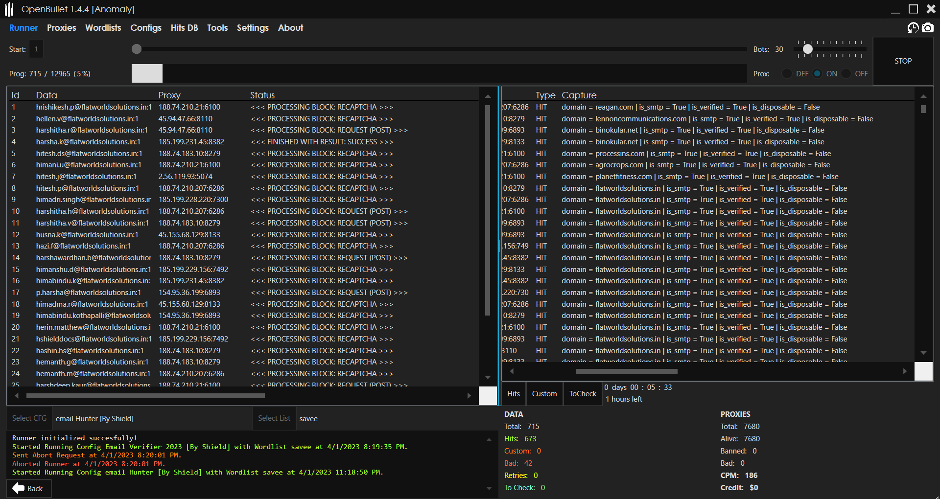Stop the runner with the STOP button
Screen dimensions: 940x499
point(903,61)
